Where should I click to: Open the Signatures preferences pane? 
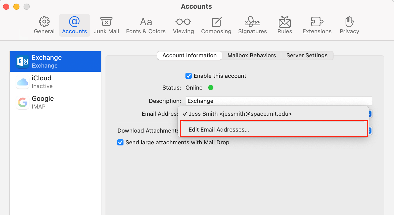pos(253,25)
